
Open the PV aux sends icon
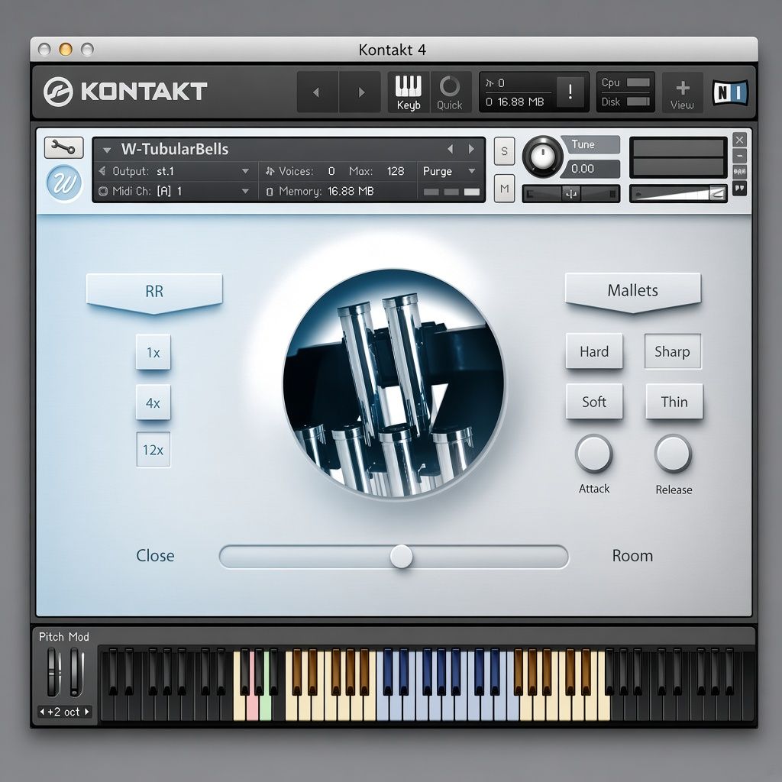click(739, 172)
